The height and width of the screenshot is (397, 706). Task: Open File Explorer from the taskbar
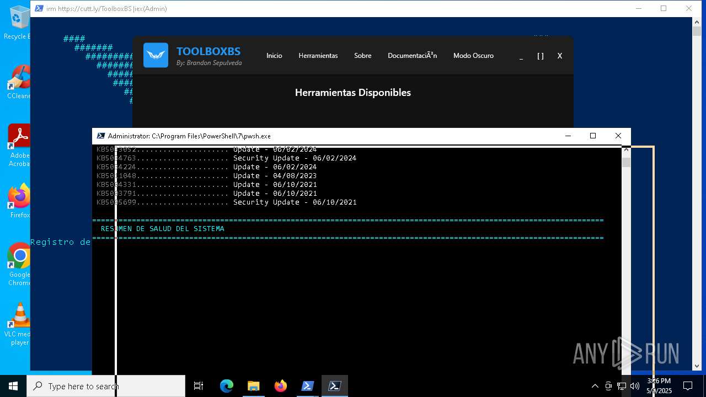pyautogui.click(x=253, y=386)
